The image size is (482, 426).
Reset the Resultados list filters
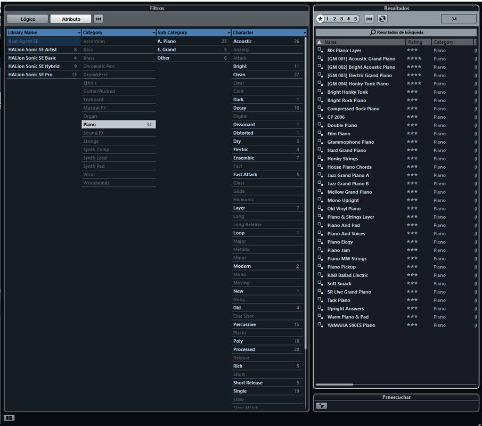[369, 19]
